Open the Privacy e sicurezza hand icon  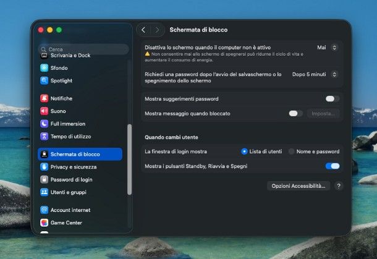pyautogui.click(x=44, y=167)
